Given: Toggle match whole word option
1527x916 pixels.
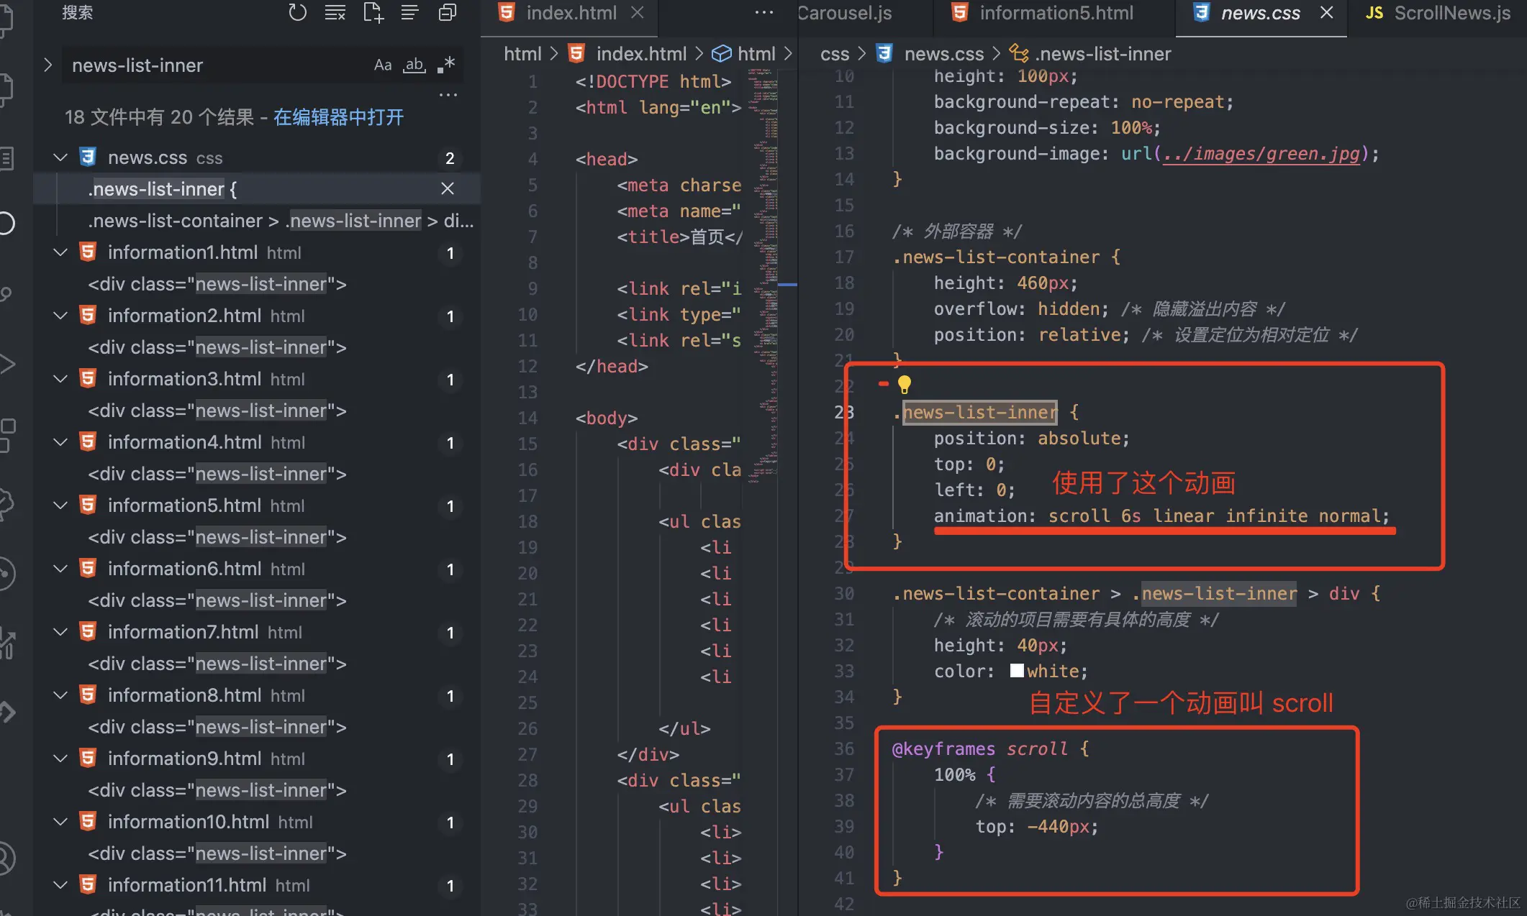Looking at the screenshot, I should 414,65.
